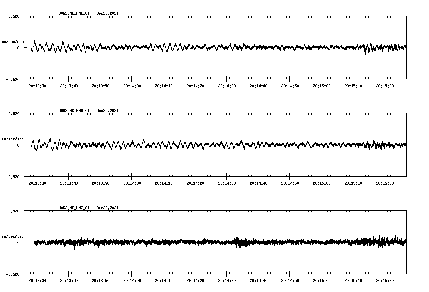The width and height of the screenshot is (429, 292).
Task: Click the 0.520 upper limit on HNZ axis
Action: [x=14, y=211]
